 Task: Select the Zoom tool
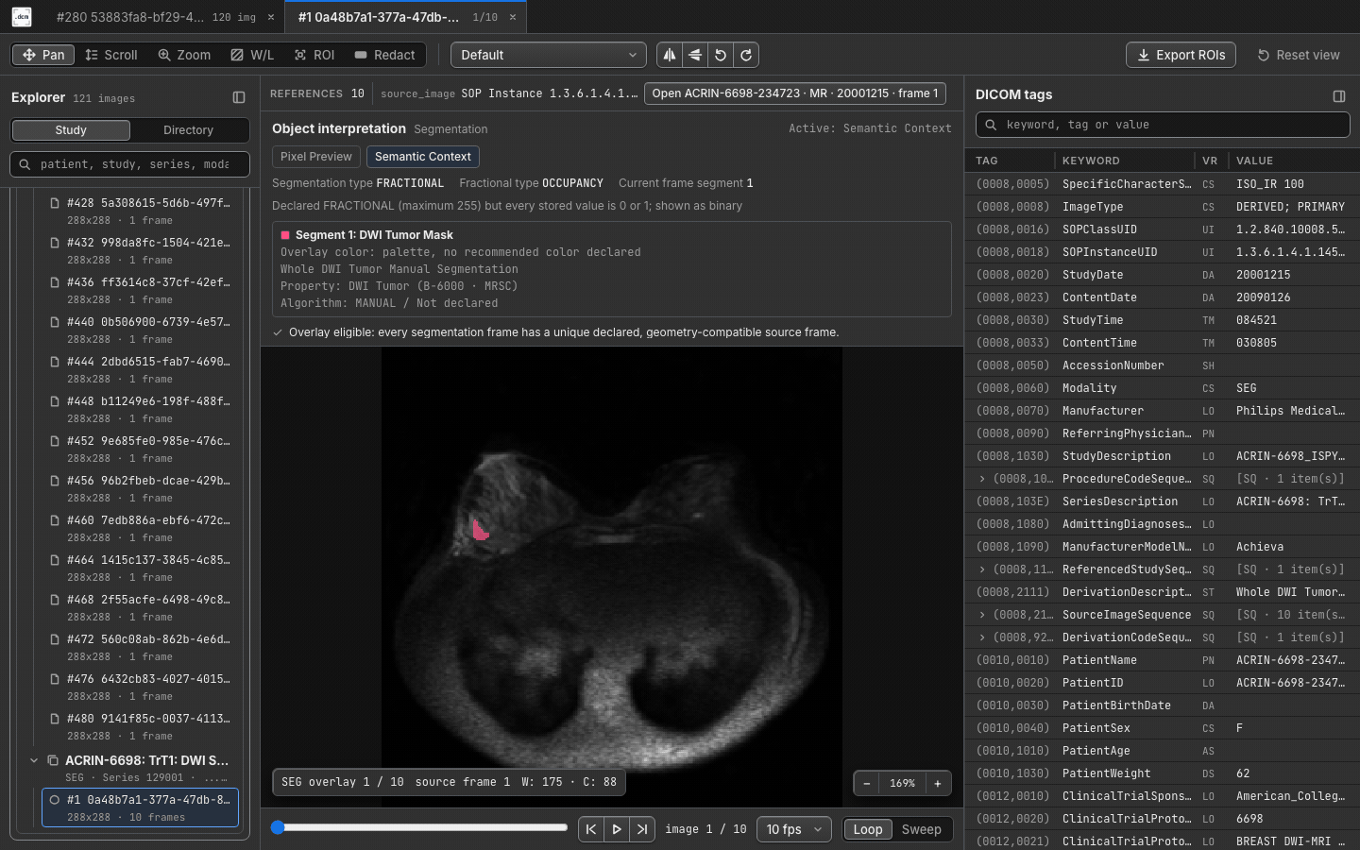pyautogui.click(x=184, y=55)
